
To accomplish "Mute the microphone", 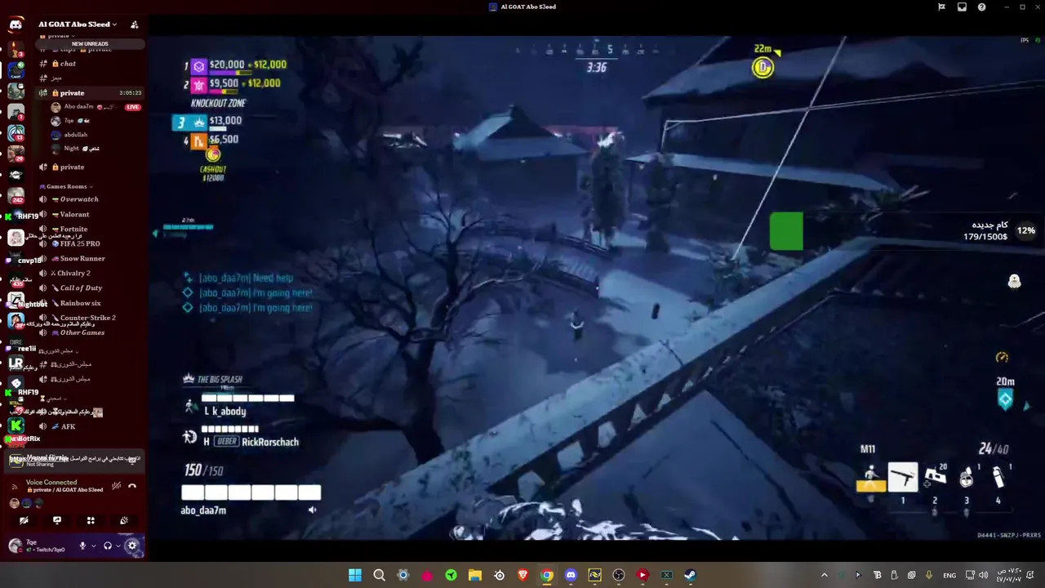I will (82, 546).
